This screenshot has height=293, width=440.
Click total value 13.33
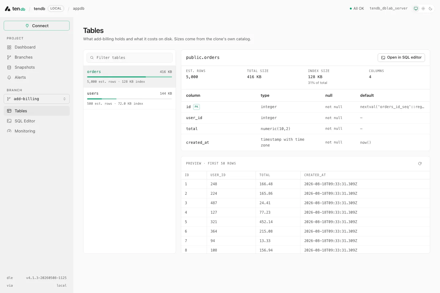pos(265,241)
